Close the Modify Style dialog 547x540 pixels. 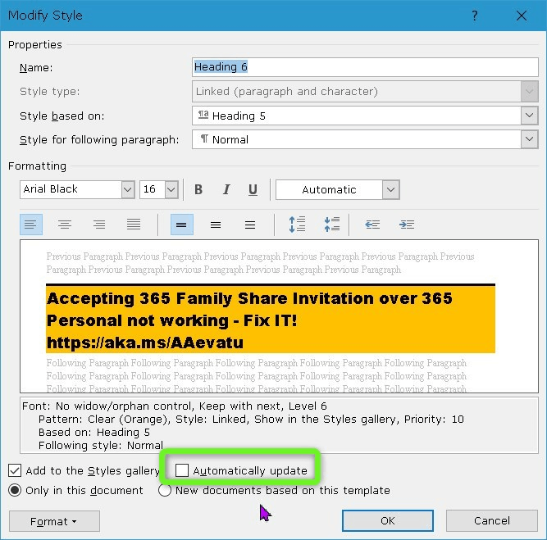(522, 16)
